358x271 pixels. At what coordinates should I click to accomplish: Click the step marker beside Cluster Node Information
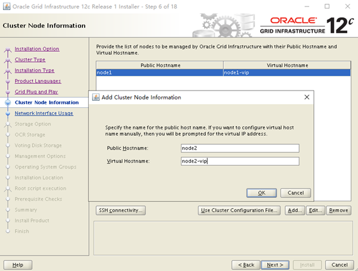(8, 102)
